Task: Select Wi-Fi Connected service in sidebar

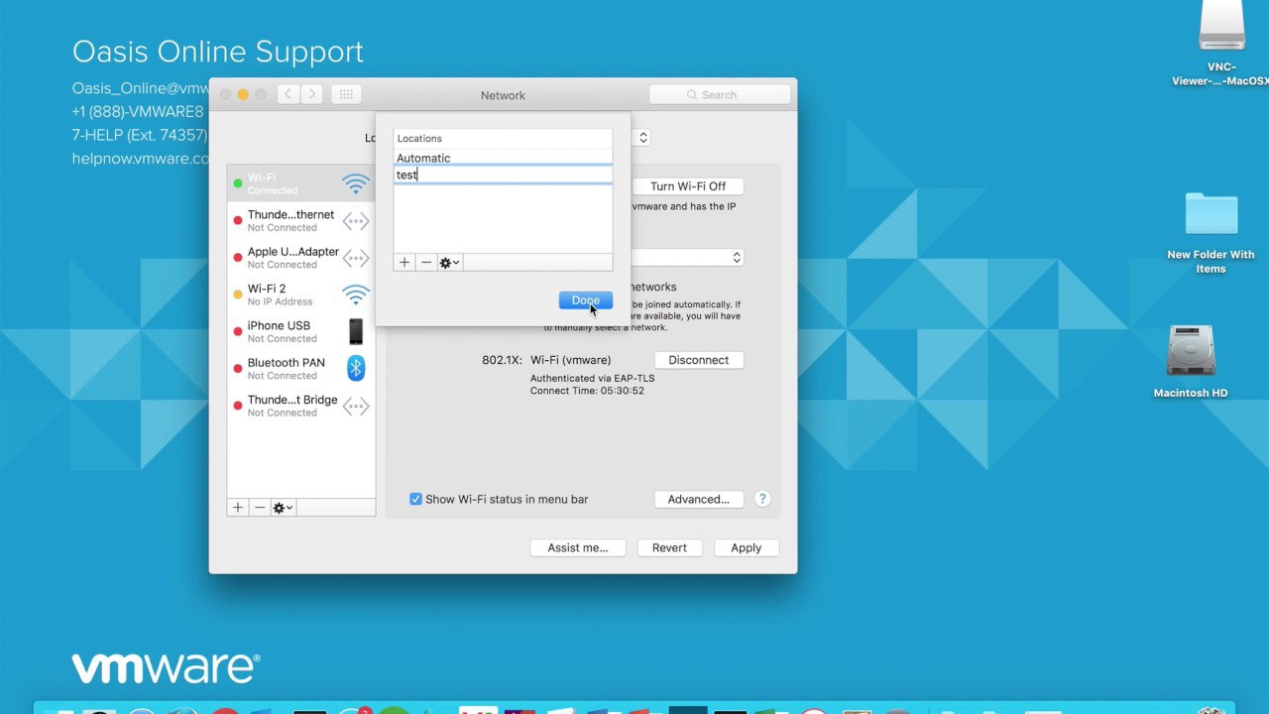Action: (300, 183)
